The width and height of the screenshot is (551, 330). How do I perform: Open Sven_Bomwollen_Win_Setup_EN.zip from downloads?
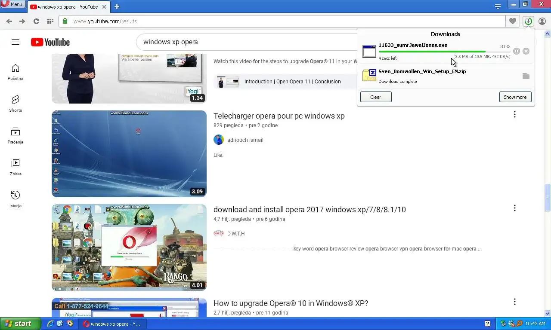(x=422, y=71)
